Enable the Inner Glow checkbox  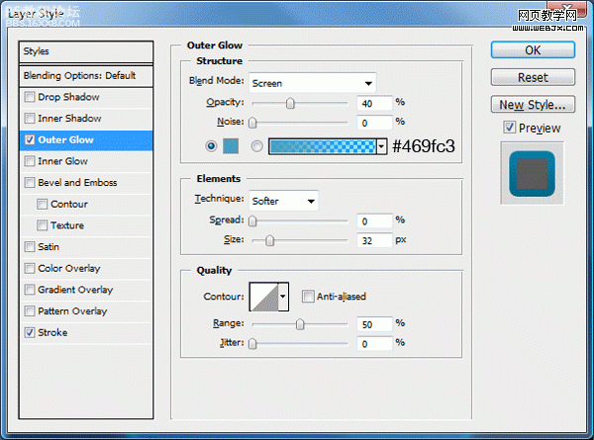(30, 161)
